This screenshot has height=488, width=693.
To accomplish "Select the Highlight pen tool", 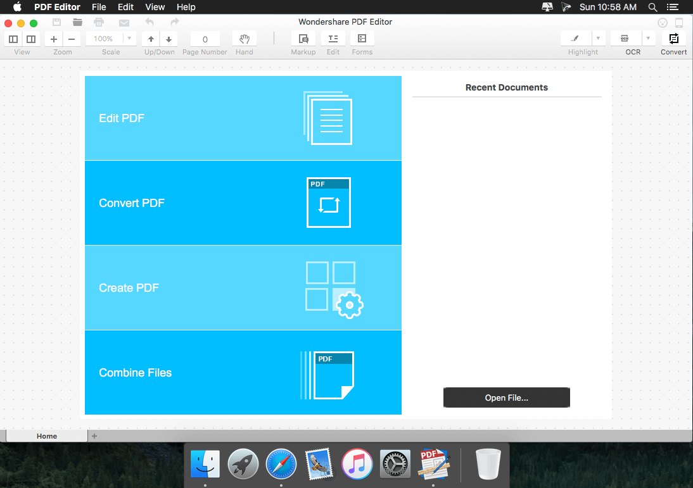I will coord(575,39).
